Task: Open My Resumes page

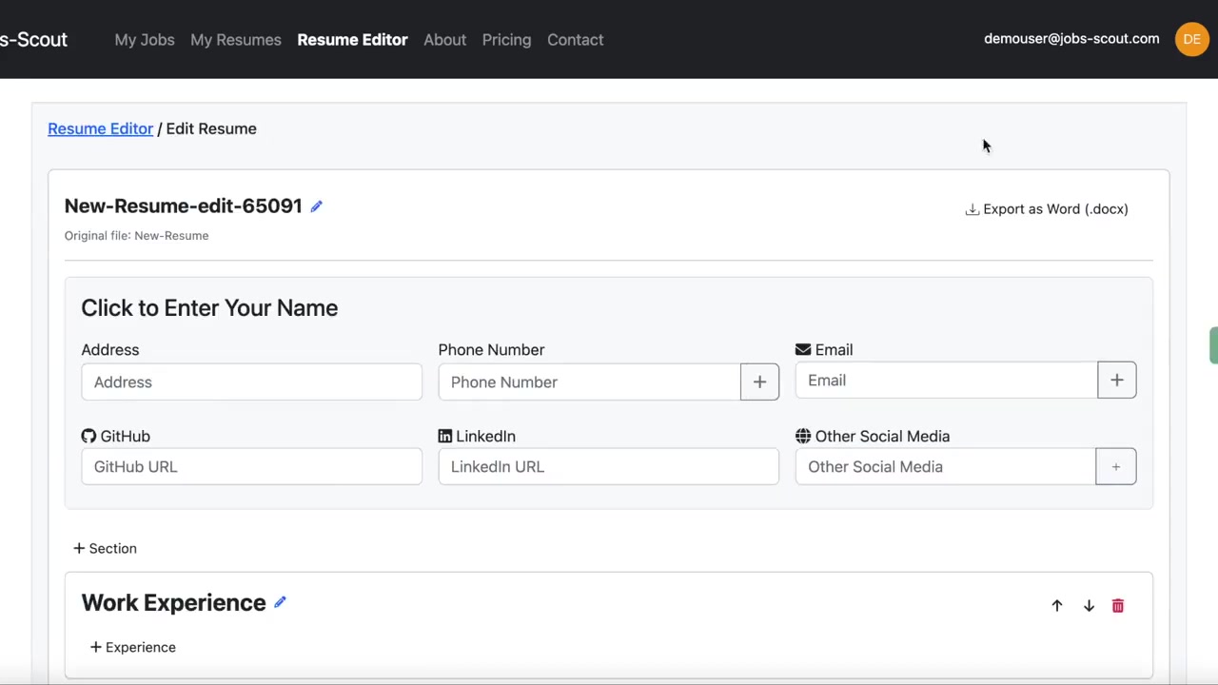Action: 236,40
